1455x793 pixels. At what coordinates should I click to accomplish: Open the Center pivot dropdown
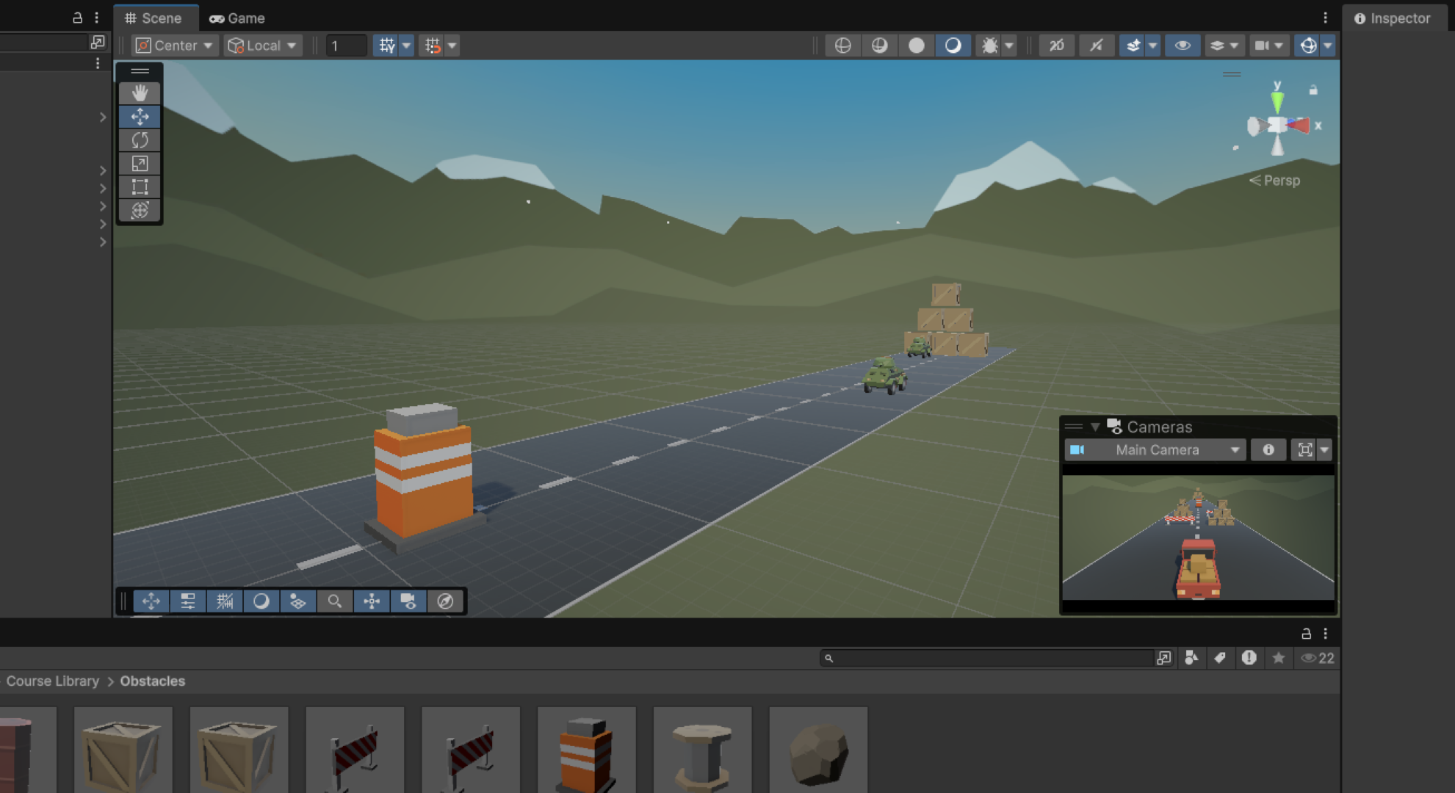pyautogui.click(x=175, y=46)
